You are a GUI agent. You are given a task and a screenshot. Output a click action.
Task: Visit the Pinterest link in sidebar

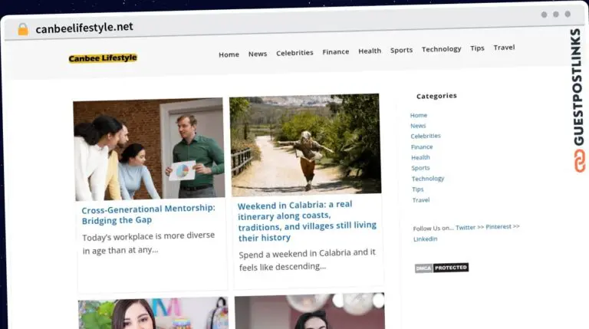(499, 227)
